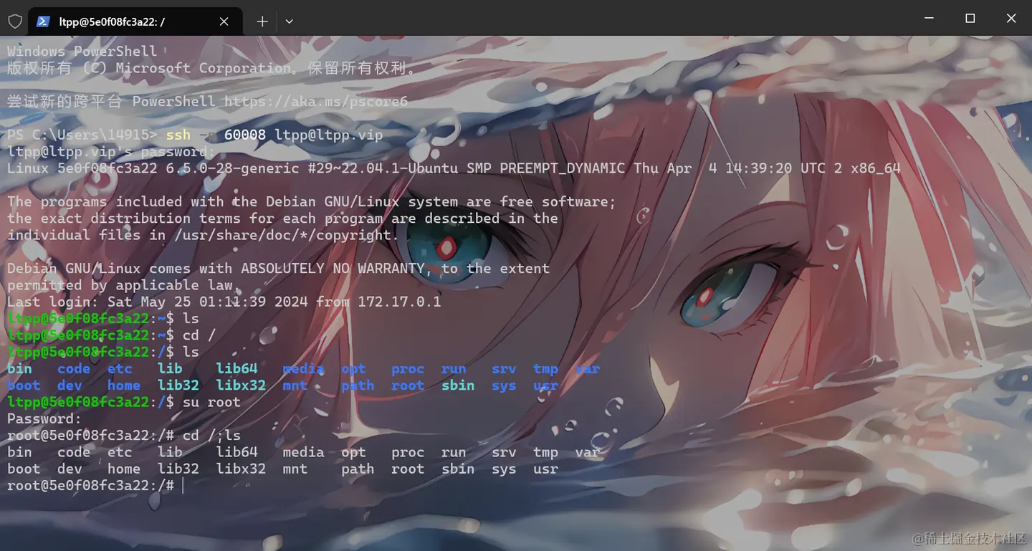Select the ltpp@5e0f08fc3a22: / tab
The image size is (1032, 551).
[x=135, y=21]
